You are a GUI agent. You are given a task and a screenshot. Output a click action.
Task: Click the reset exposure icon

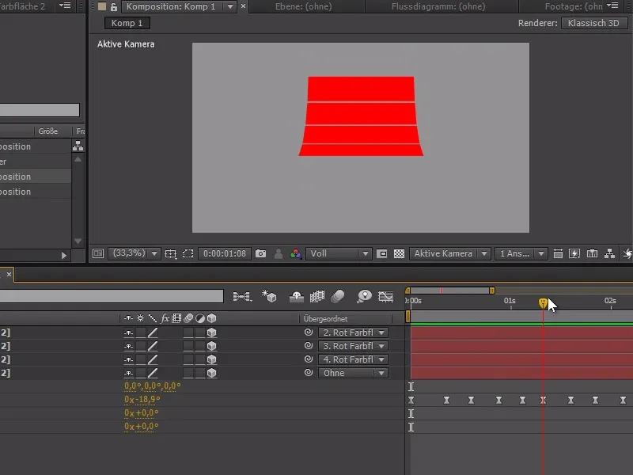click(627, 253)
